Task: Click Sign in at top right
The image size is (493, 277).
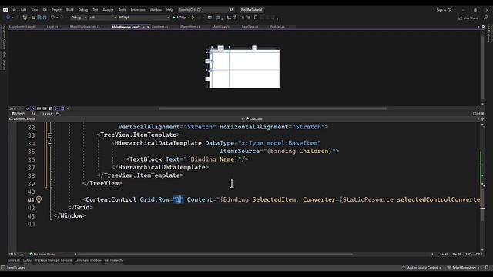Action: coord(441,10)
